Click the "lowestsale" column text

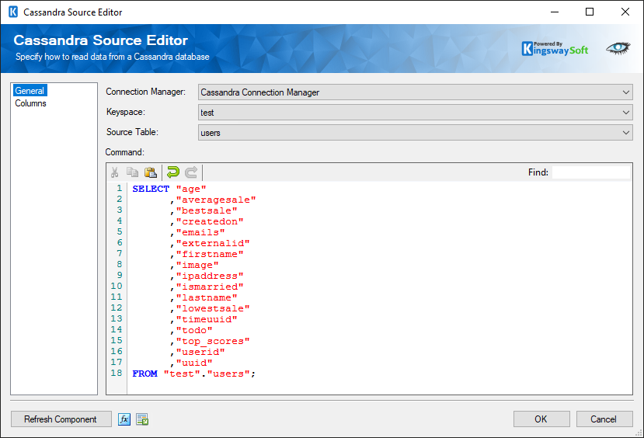coord(213,308)
